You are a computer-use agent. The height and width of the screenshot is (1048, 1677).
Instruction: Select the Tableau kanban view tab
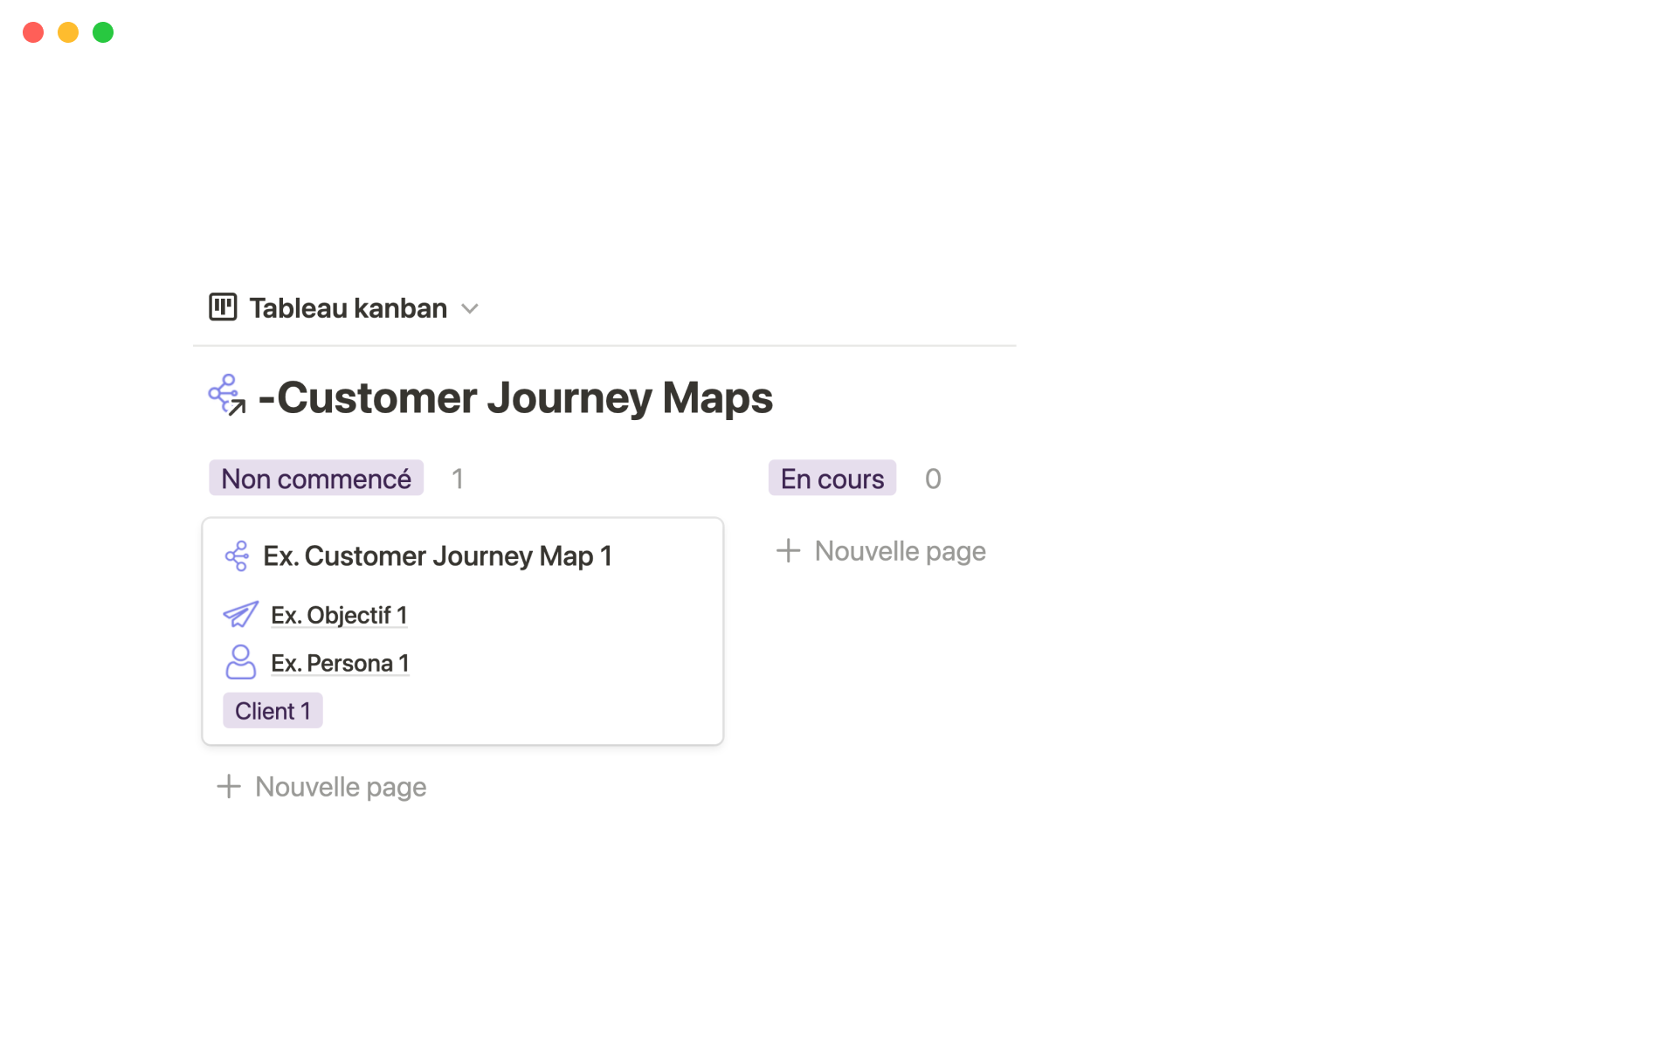(348, 308)
